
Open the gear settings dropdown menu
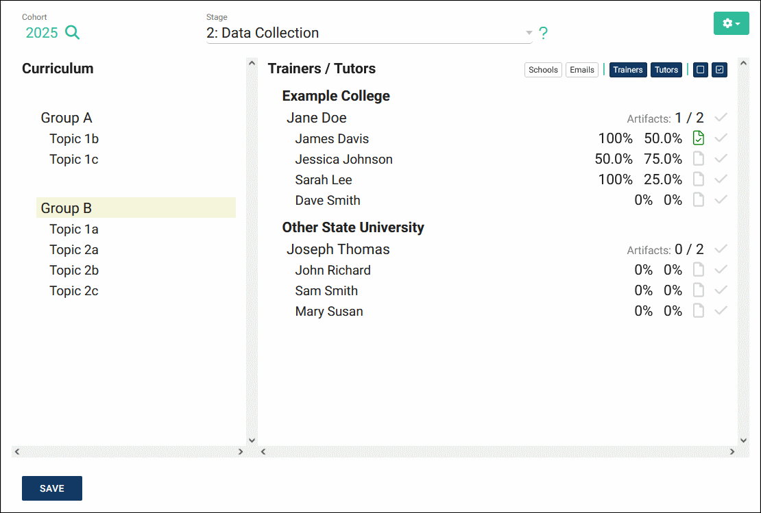click(731, 23)
